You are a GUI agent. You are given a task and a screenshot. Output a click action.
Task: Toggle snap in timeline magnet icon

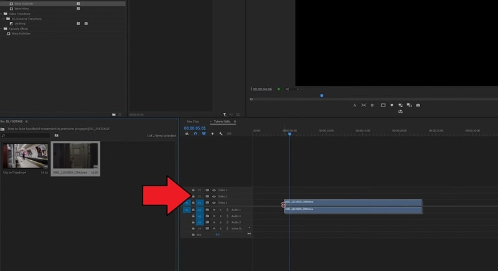pyautogui.click(x=195, y=134)
